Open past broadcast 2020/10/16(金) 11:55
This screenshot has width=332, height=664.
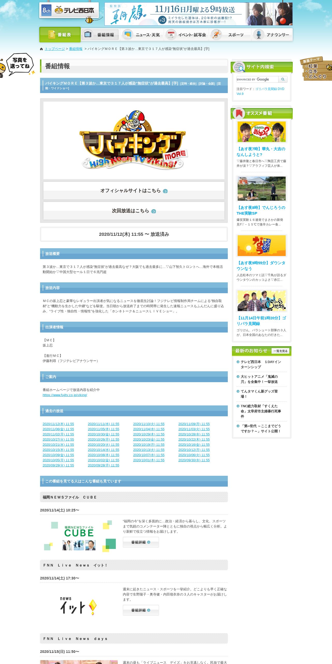tap(194, 445)
